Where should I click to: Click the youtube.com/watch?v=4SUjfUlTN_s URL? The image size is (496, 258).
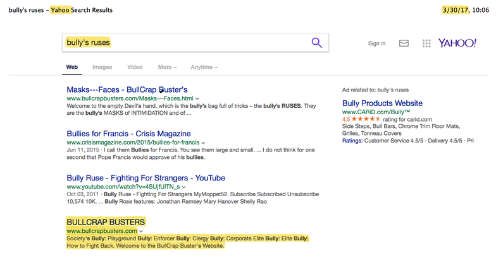123,187
